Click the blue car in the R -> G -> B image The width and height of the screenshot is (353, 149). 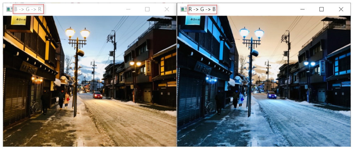click(272, 95)
